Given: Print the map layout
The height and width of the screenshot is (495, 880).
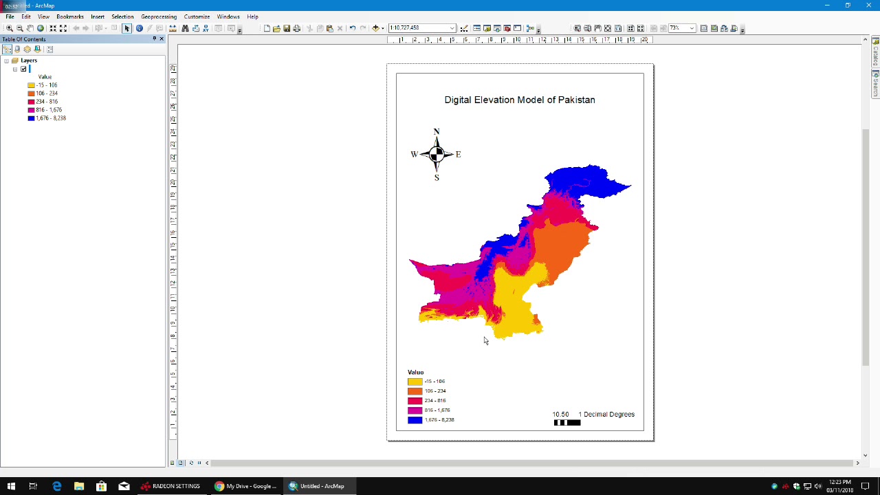Looking at the screenshot, I should (296, 28).
